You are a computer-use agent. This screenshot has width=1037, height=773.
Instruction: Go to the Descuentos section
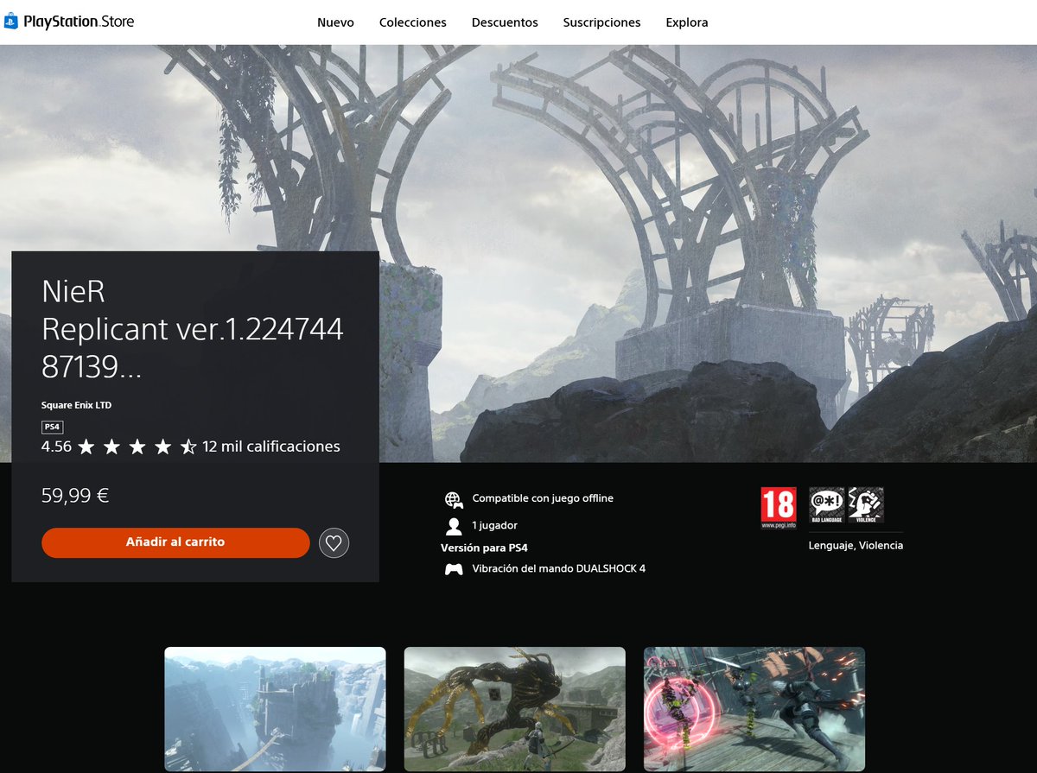click(x=505, y=22)
